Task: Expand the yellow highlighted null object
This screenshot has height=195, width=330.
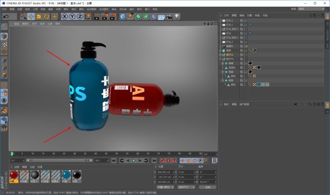Action: point(220,55)
